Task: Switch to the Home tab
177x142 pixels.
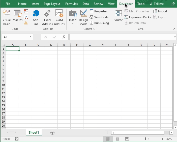Action: pyautogui.click(x=22, y=4)
